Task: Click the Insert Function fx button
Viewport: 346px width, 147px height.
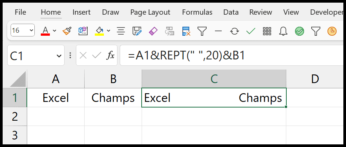Action: (110, 56)
